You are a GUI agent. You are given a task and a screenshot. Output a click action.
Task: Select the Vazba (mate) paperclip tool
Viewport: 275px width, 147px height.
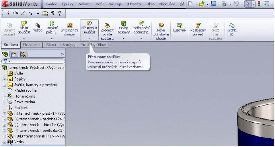38,28
